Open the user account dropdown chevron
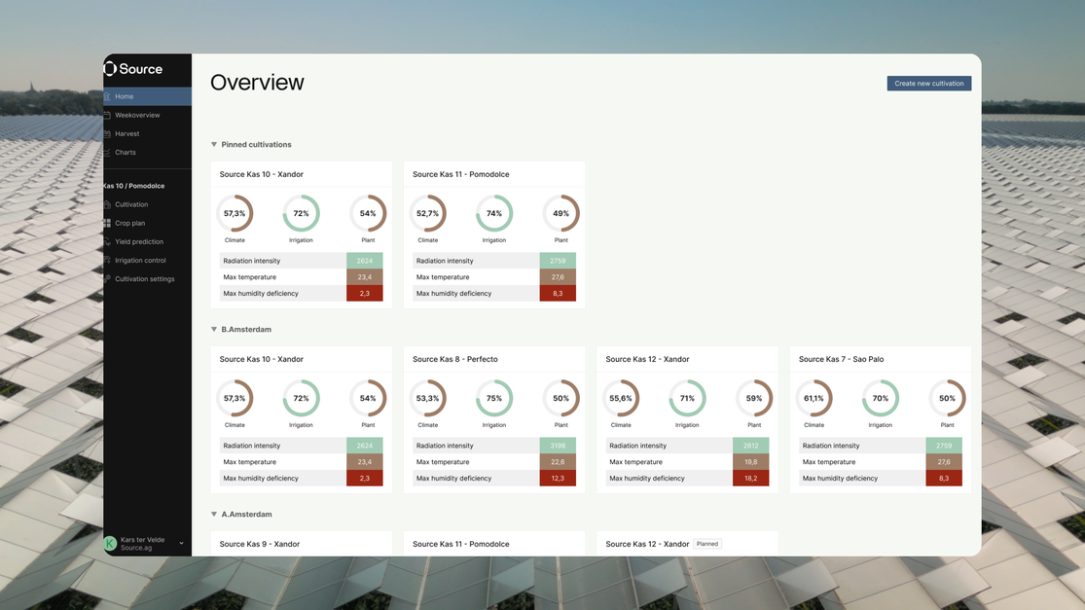1085x610 pixels. point(181,544)
